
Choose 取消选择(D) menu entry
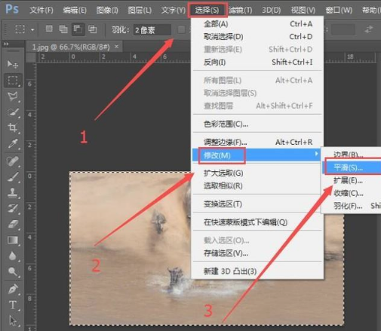coord(257,37)
